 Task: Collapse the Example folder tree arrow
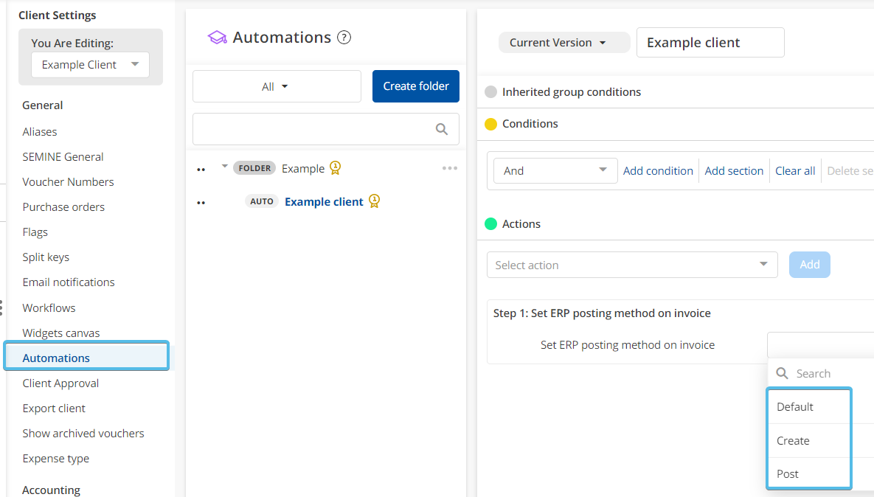(225, 167)
